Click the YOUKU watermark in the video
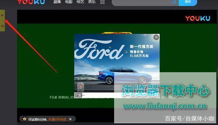218x125 pixels. point(198,18)
